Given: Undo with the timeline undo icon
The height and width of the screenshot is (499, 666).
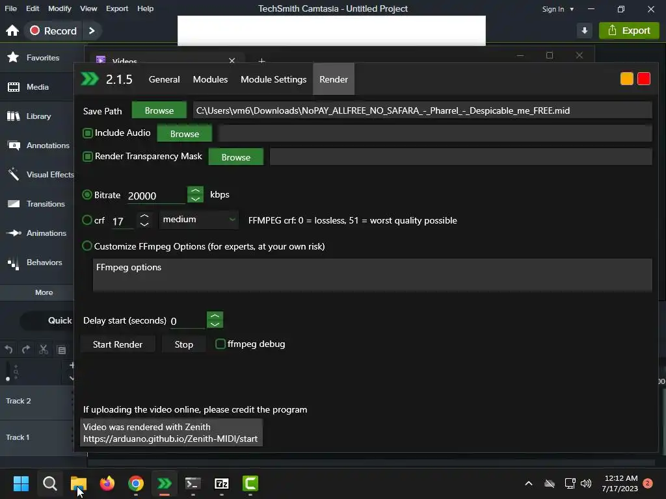Looking at the screenshot, I should [x=8, y=350].
